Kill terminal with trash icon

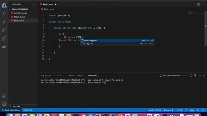point(195,75)
